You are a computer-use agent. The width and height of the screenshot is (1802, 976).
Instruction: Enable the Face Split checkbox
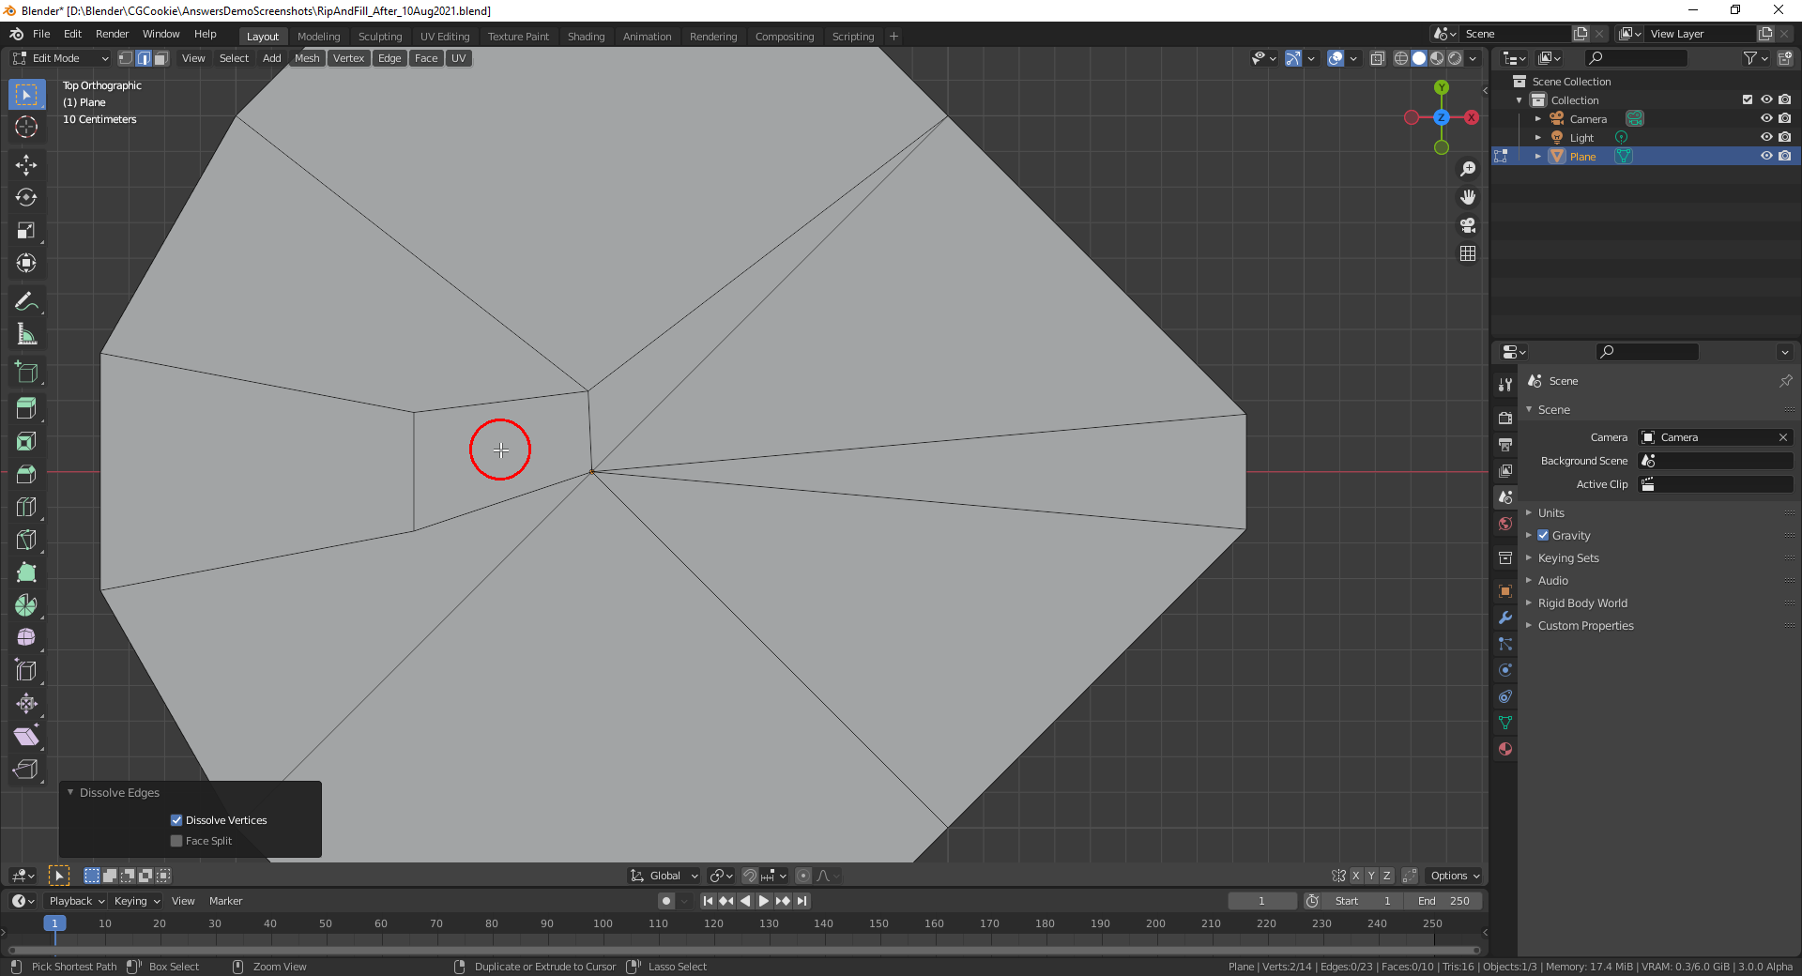coord(176,841)
